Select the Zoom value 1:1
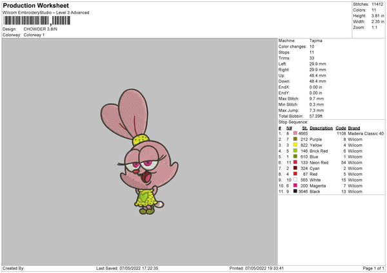This screenshot has height=273, width=387. point(374,27)
